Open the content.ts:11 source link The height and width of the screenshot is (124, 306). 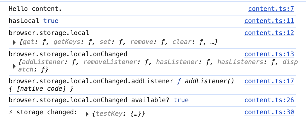tap(269, 21)
